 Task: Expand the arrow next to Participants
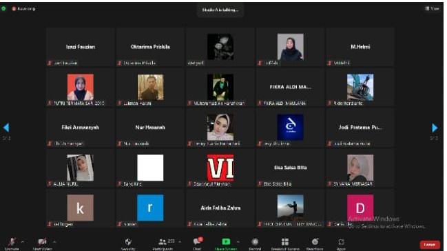tap(180, 242)
